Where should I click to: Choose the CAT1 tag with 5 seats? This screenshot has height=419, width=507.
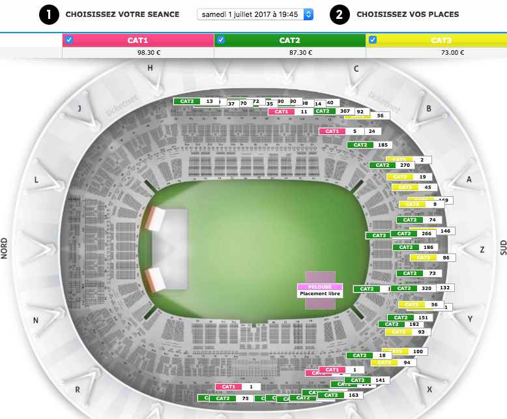tap(343, 132)
